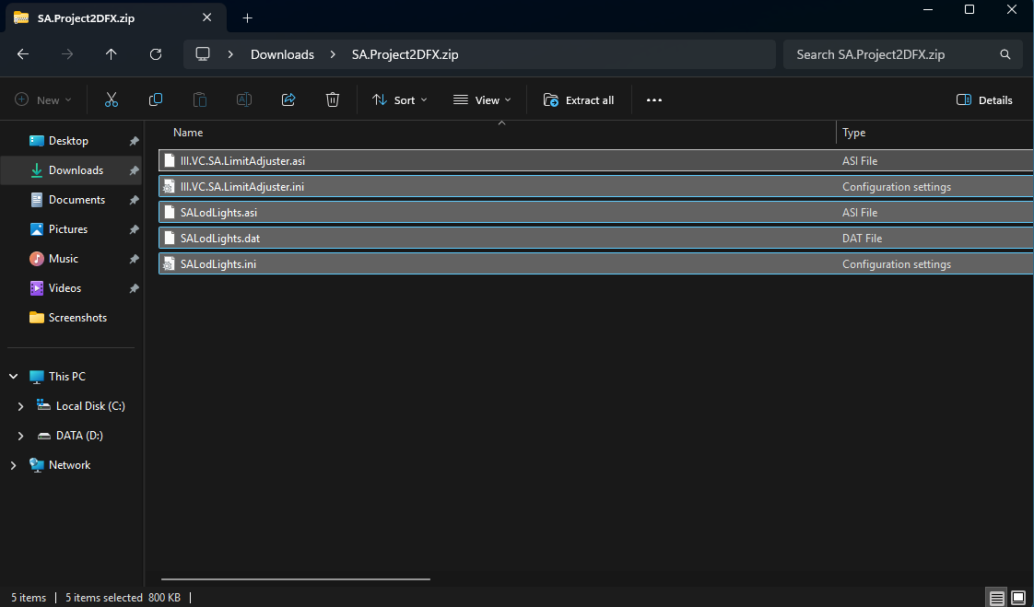Select file III.VC.SA.LimitAdjuster.asi

(596, 161)
